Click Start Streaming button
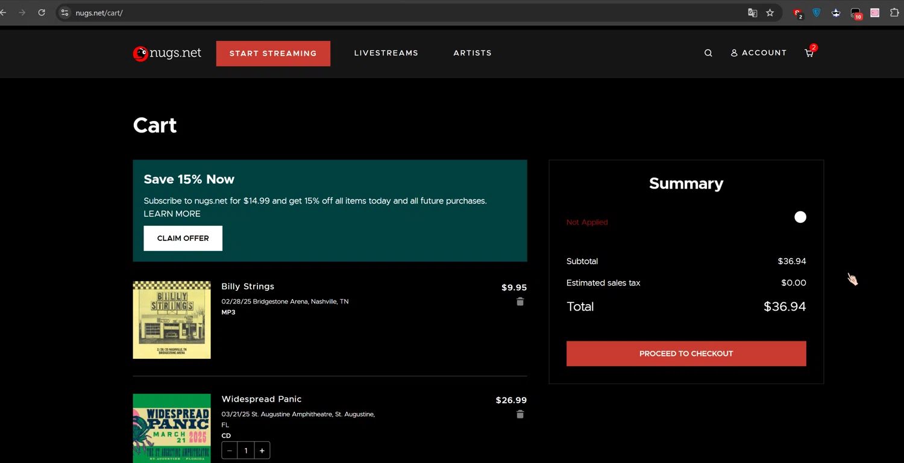Viewport: 904px width, 463px height. 273,54
